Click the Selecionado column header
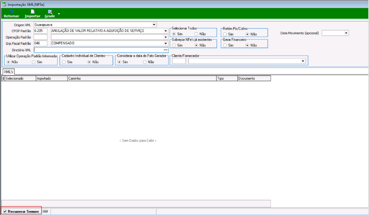Screen dimensions: 369x215 [x=20, y=78]
